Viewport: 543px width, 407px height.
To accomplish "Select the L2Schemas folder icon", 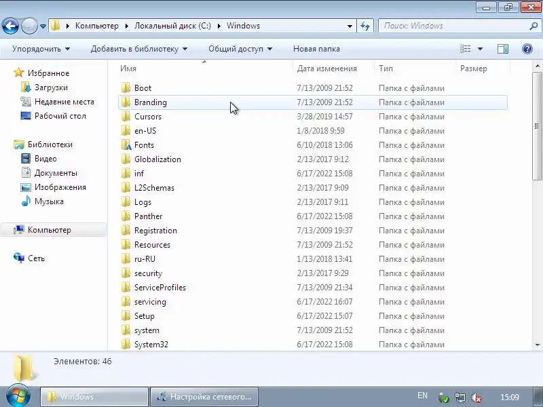I will click(126, 188).
